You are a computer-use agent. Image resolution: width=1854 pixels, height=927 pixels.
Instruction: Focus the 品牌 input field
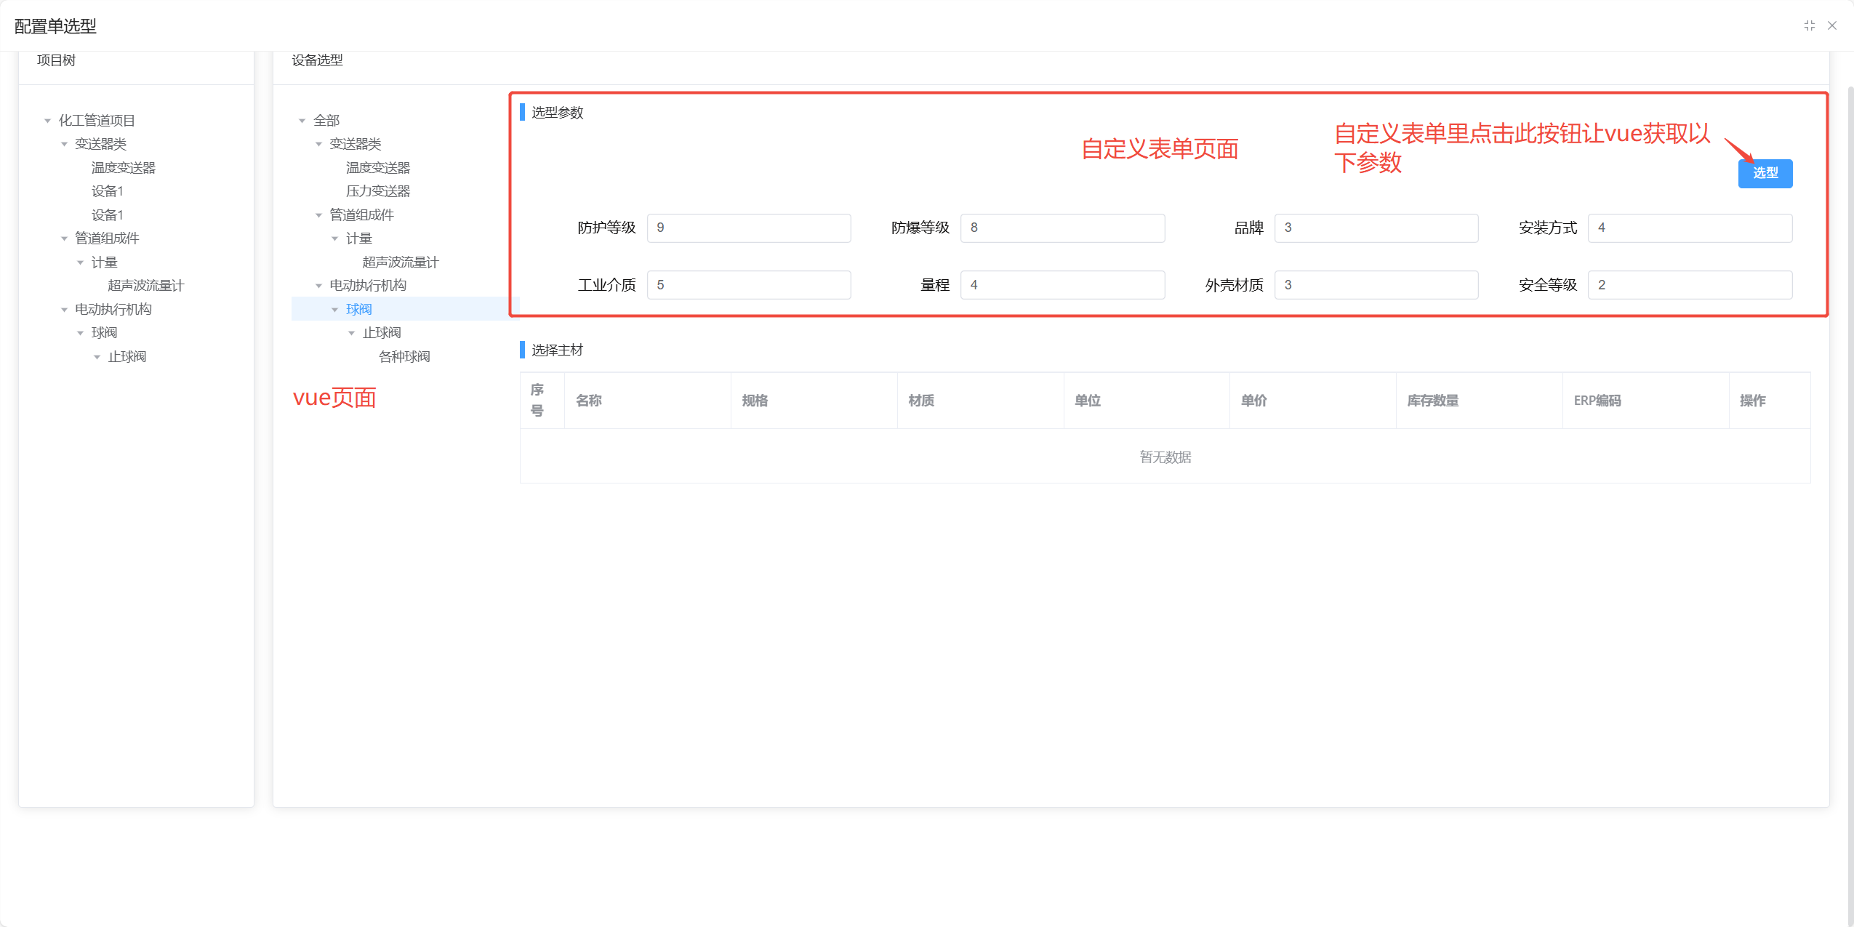(1375, 228)
